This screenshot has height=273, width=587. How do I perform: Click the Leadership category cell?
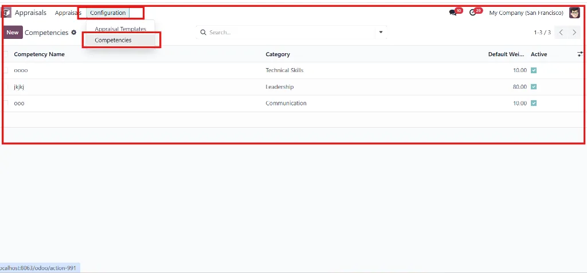click(280, 87)
